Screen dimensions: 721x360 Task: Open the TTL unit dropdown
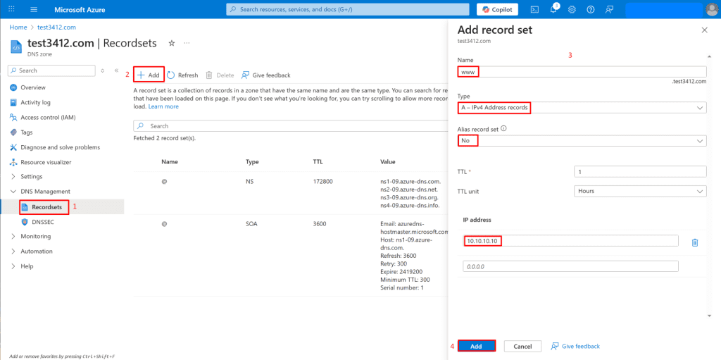point(640,191)
